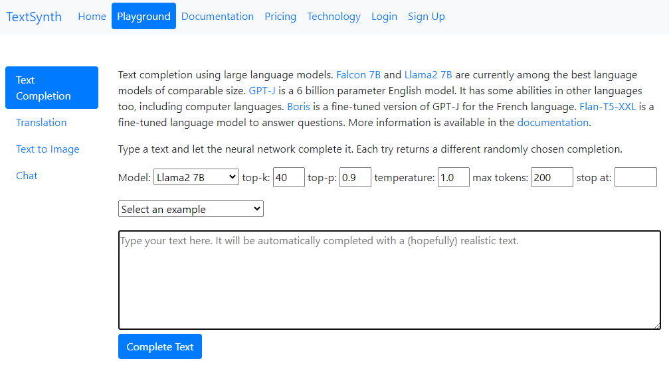Open the Sign Up page
This screenshot has width=669, height=365.
(426, 17)
